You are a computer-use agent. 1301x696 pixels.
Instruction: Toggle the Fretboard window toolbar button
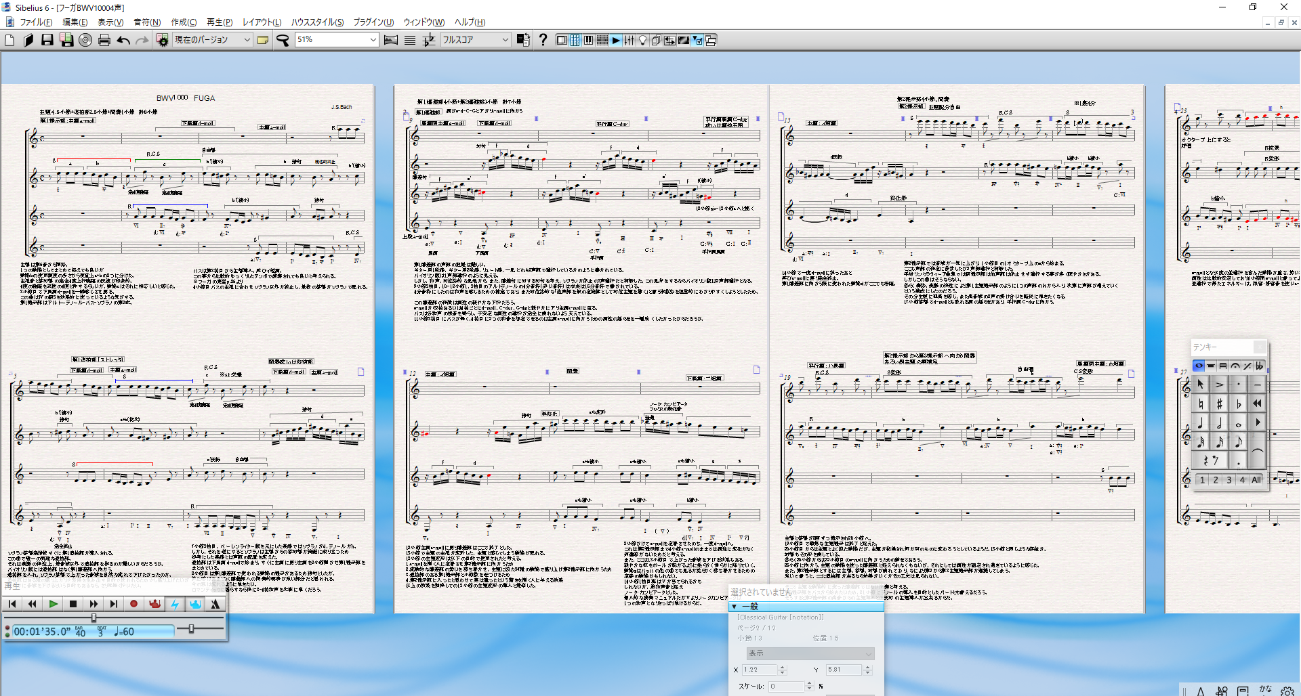(602, 40)
